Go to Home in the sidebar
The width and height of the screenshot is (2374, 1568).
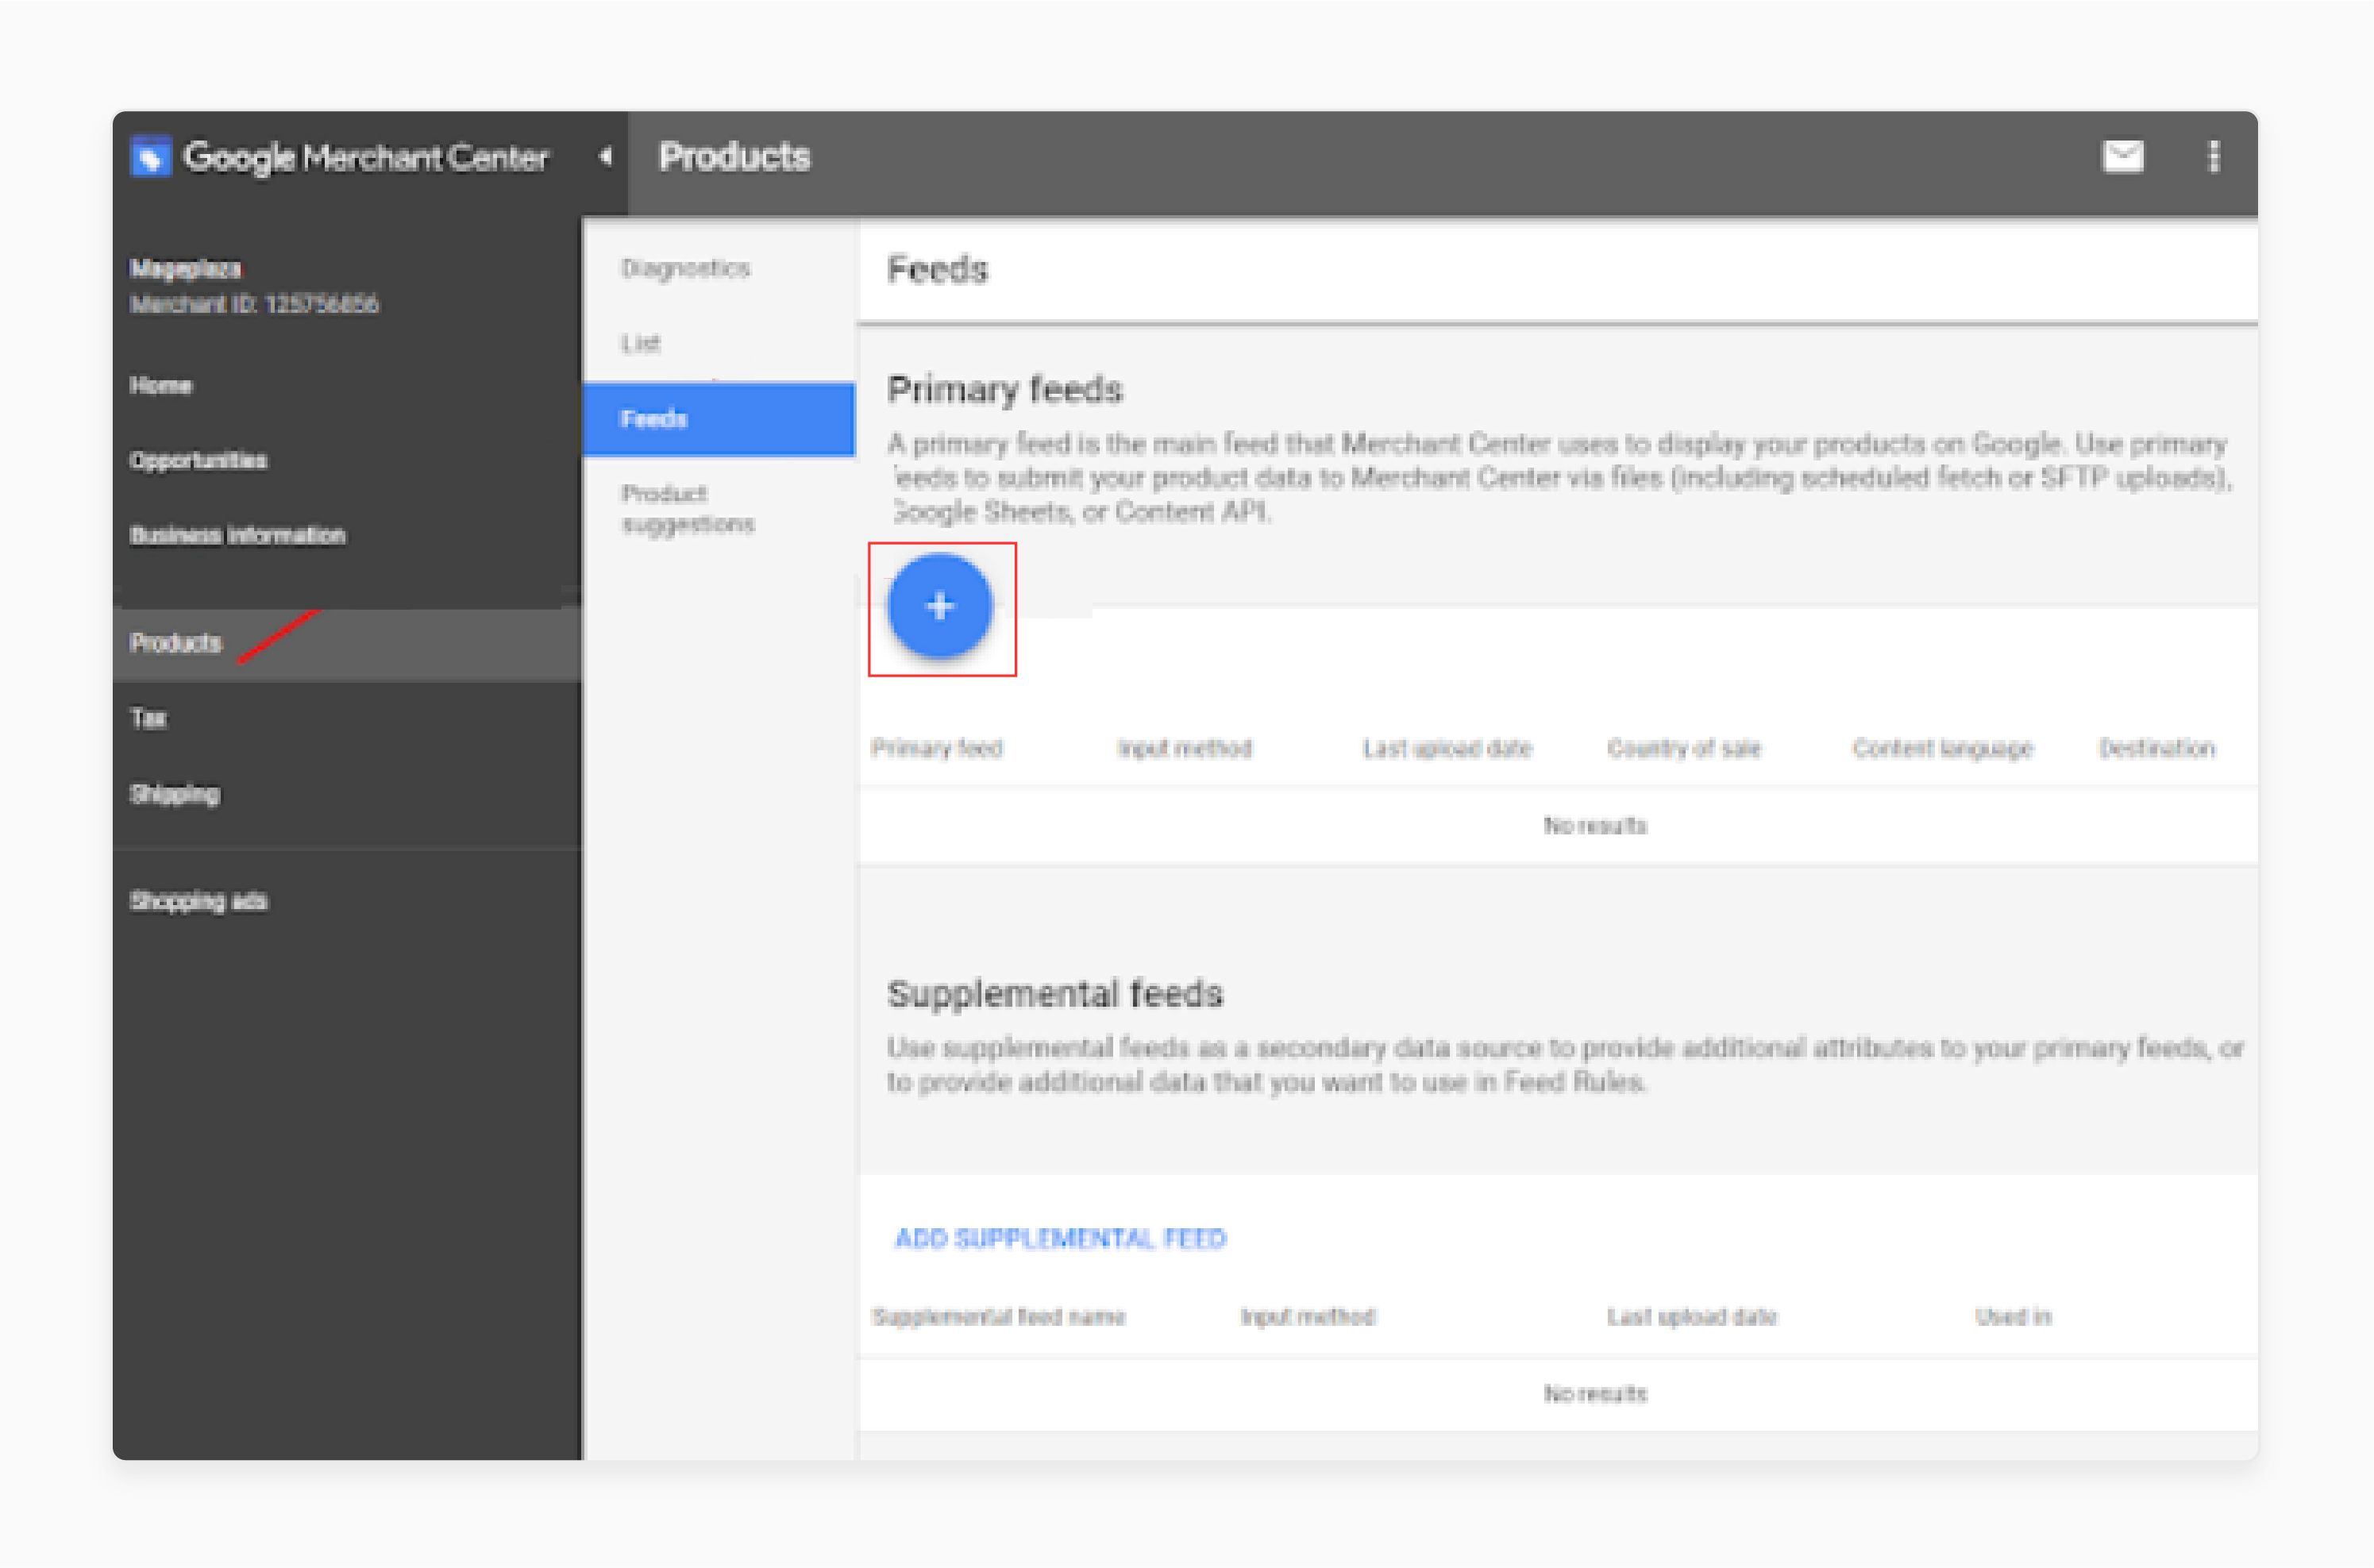pyautogui.click(x=161, y=385)
